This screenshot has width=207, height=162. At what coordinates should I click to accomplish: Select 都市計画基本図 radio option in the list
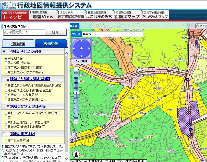6,141
